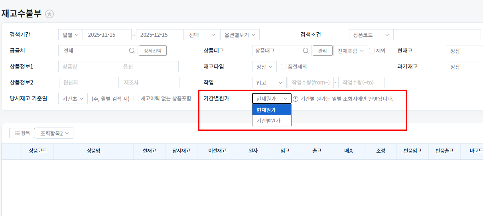Click the 상세선택 button
The image size is (483, 216).
tap(152, 51)
